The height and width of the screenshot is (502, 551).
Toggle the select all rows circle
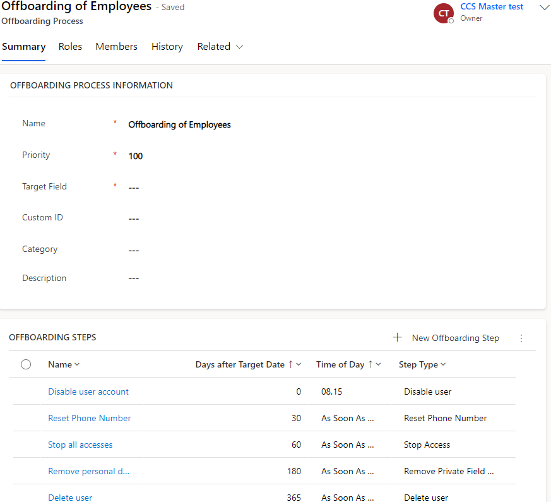[x=26, y=364]
